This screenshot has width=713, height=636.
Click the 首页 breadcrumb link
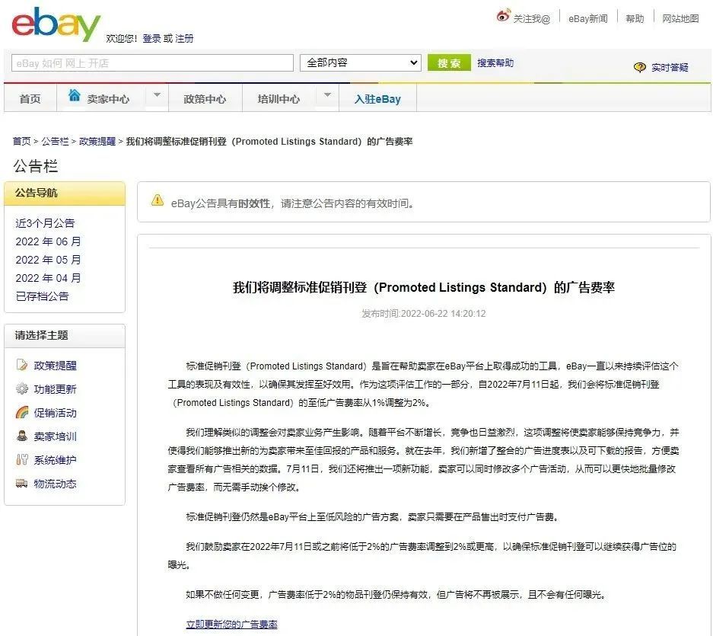pos(21,141)
